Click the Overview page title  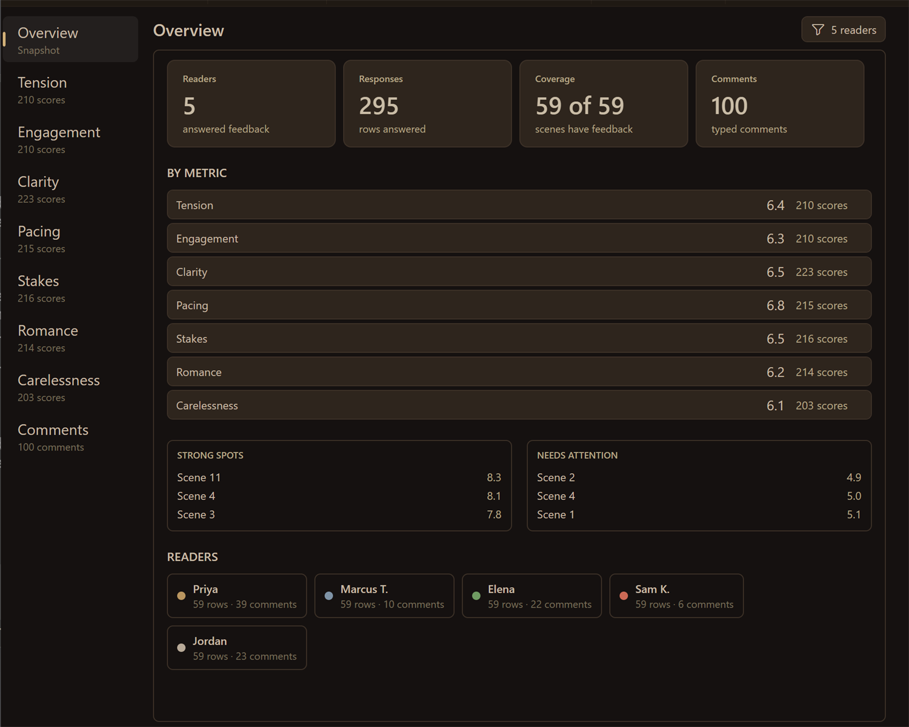click(188, 30)
